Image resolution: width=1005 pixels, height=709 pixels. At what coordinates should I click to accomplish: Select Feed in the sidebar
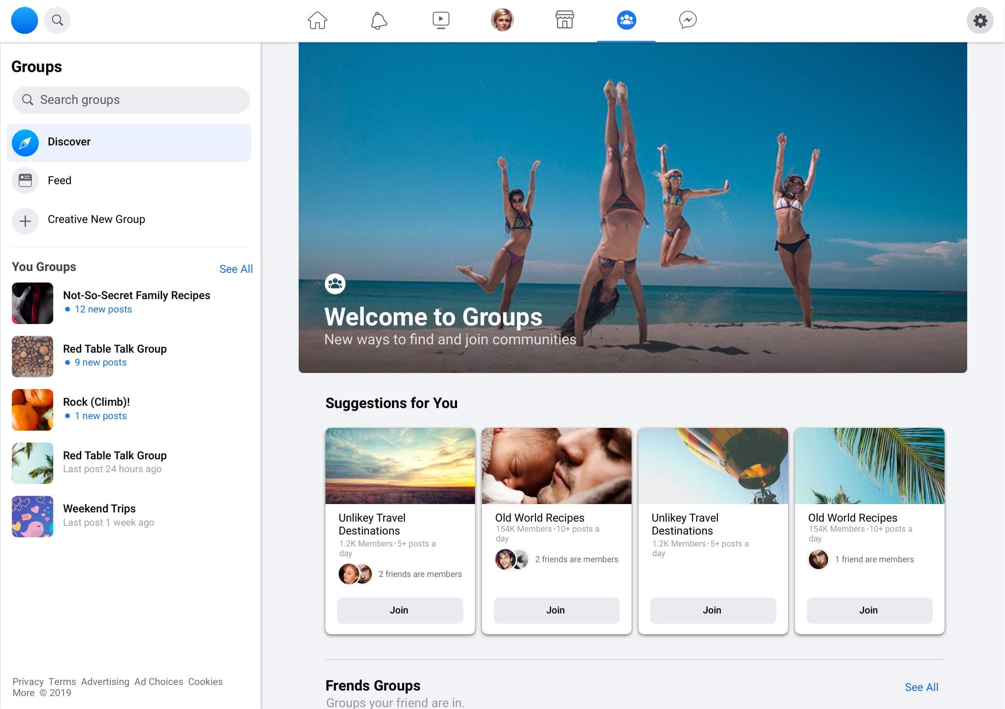pyautogui.click(x=59, y=180)
